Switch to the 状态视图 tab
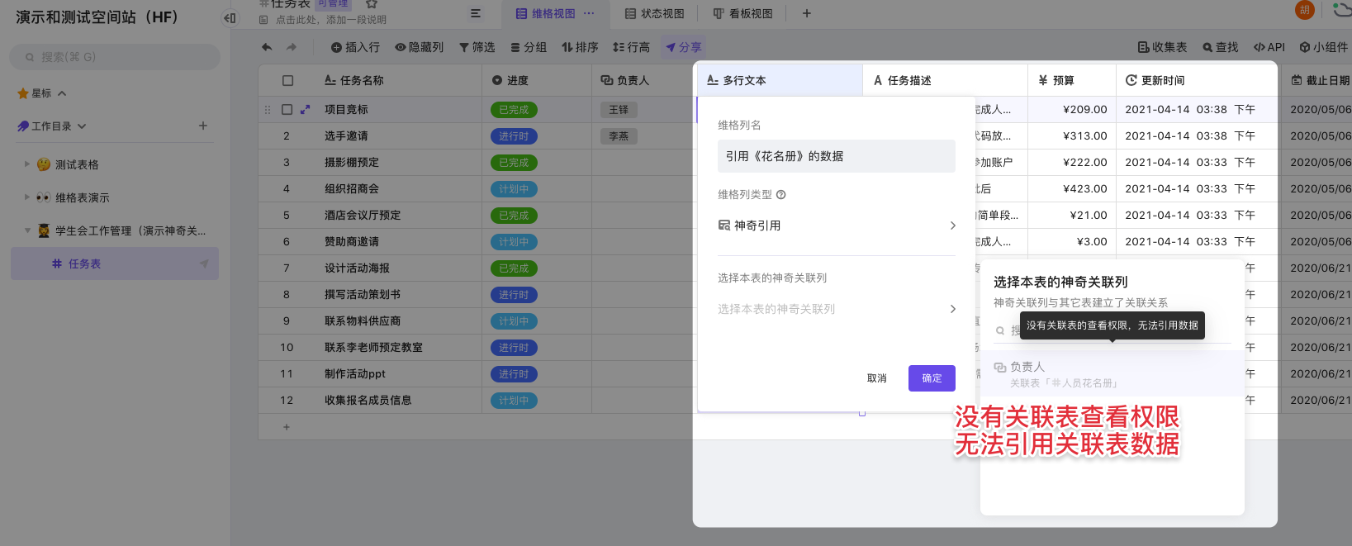Image resolution: width=1352 pixels, height=546 pixels. [654, 14]
